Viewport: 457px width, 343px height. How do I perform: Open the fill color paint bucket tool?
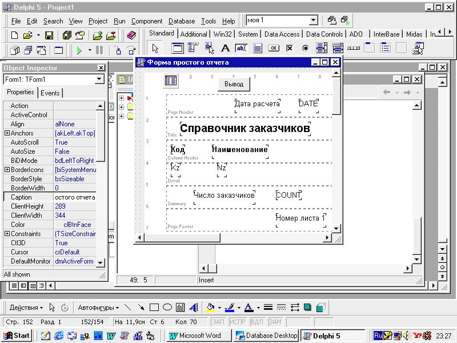coord(210,308)
